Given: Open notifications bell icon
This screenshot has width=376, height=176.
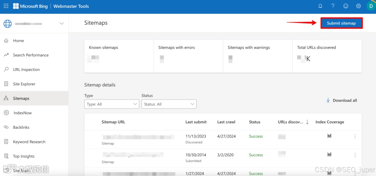Looking at the screenshot, I should pos(320,6).
